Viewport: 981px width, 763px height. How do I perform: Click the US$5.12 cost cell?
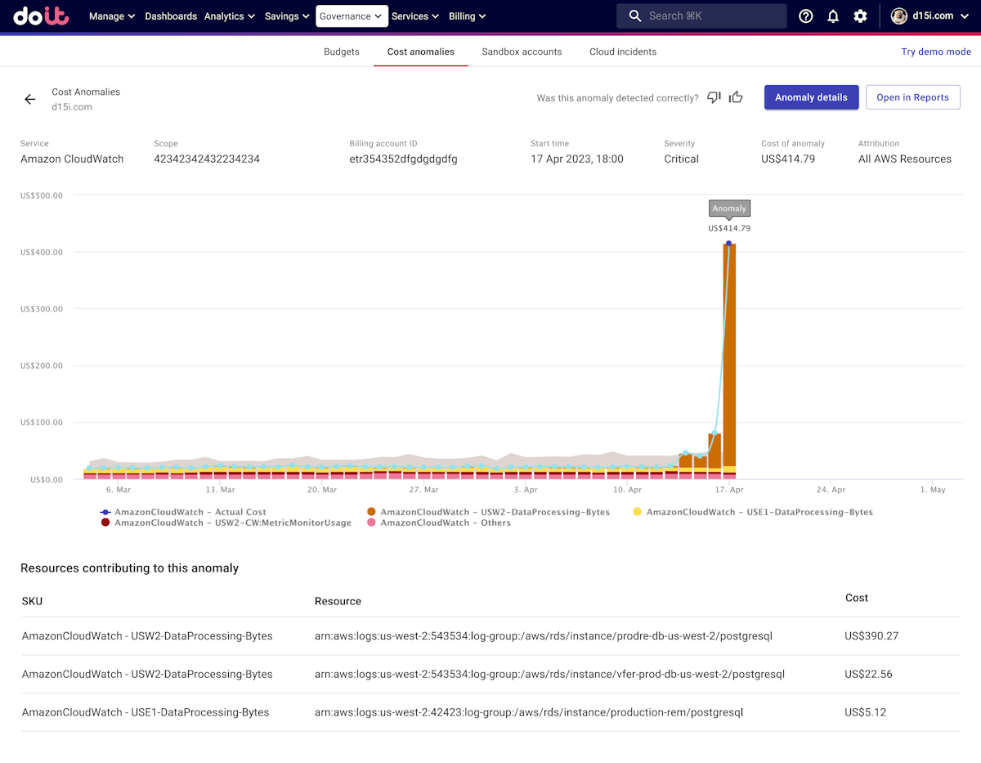[x=866, y=712]
